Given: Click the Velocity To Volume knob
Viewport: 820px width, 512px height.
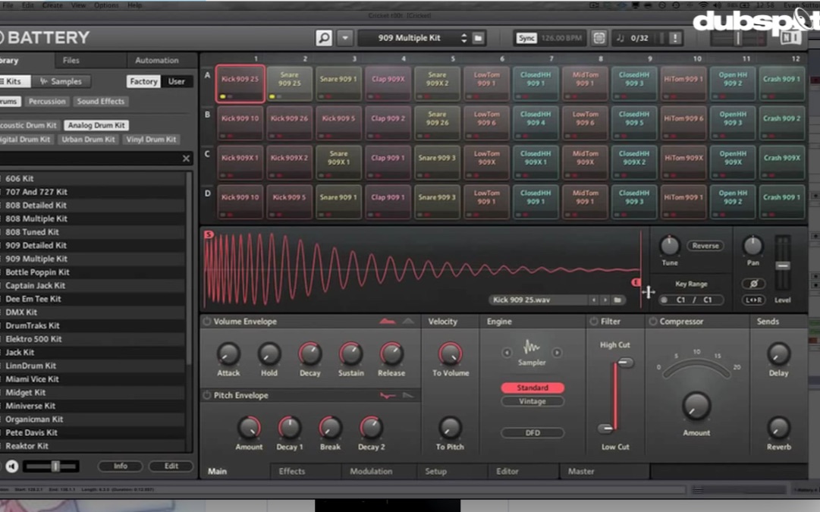Looking at the screenshot, I should click(x=451, y=354).
